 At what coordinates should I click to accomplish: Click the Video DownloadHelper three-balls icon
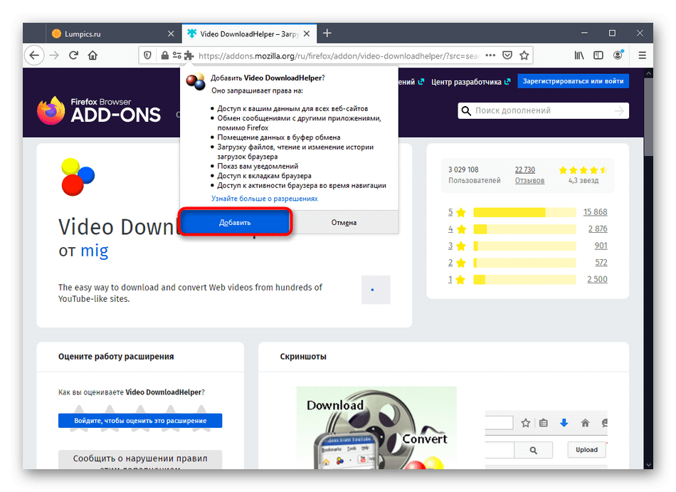[78, 177]
